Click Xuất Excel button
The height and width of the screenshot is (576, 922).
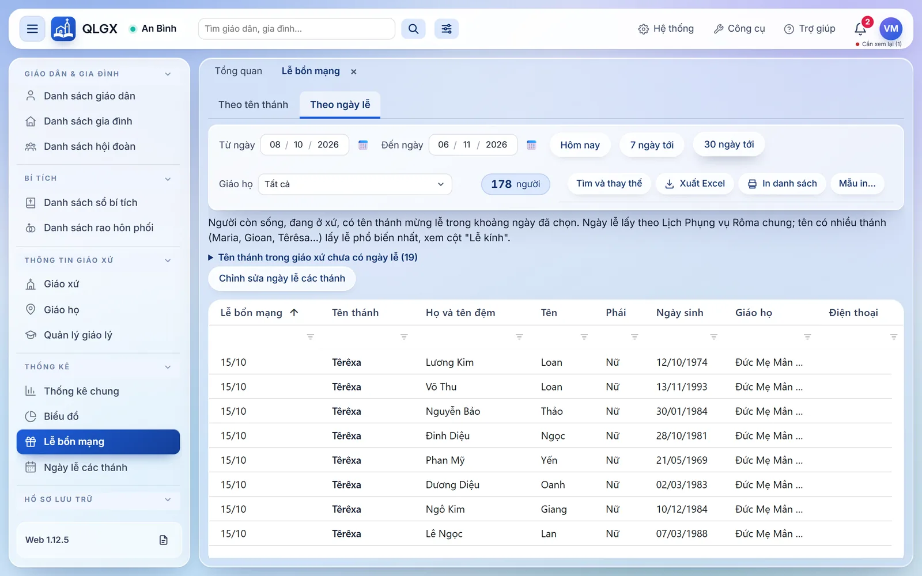(x=695, y=184)
